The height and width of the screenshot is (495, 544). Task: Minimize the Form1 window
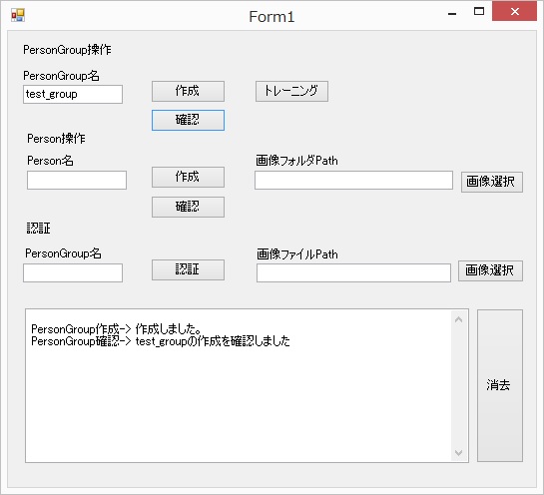pos(452,13)
